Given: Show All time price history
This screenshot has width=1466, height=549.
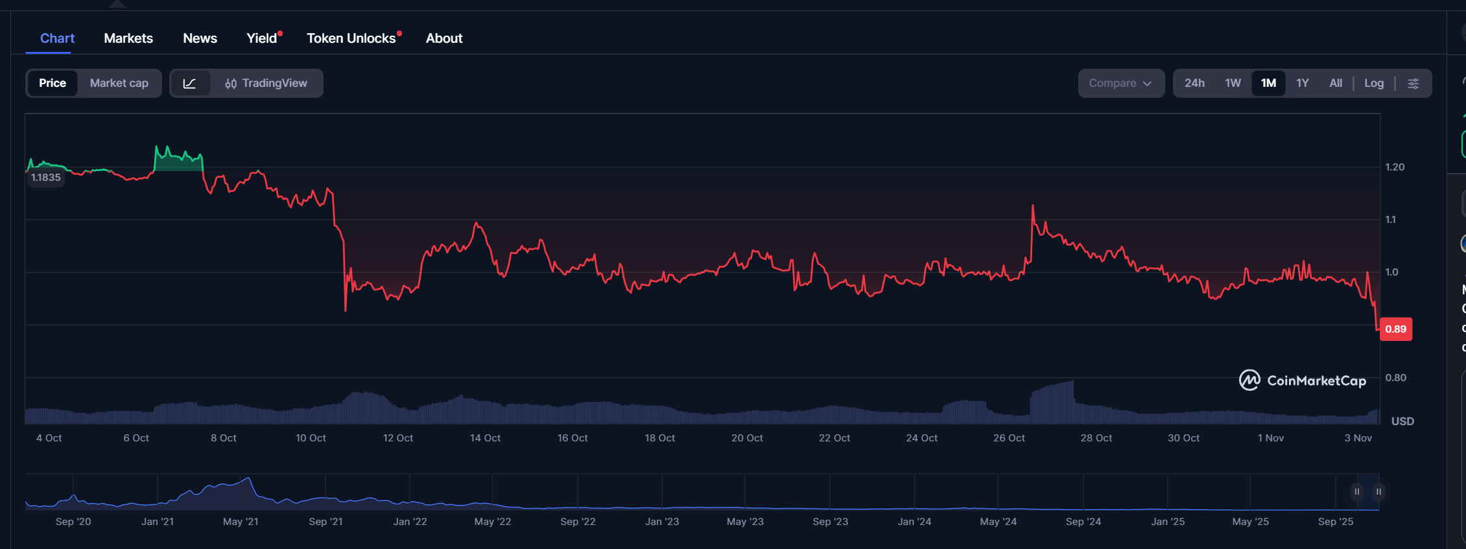Looking at the screenshot, I should pyautogui.click(x=1335, y=84).
